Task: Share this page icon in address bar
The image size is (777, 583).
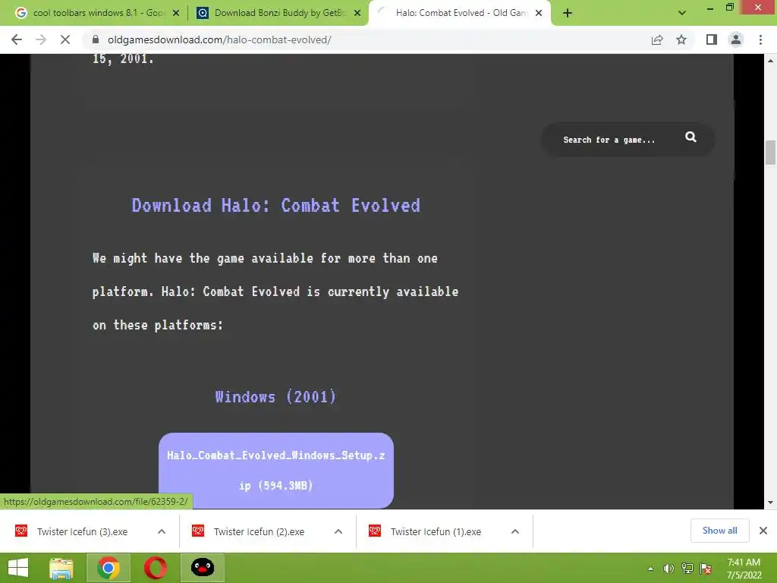Action: tap(657, 39)
